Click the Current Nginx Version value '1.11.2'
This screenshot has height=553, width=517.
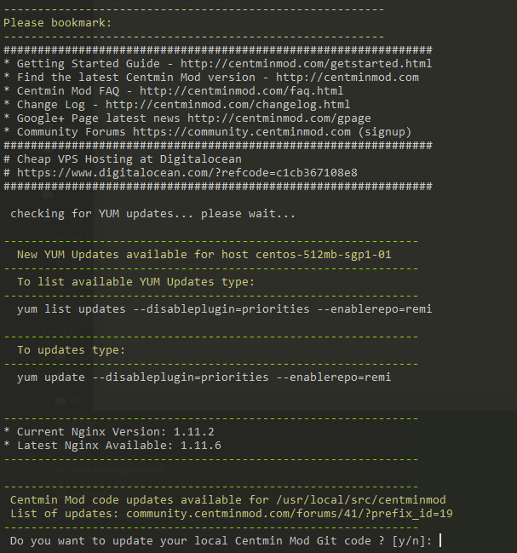coord(194,432)
